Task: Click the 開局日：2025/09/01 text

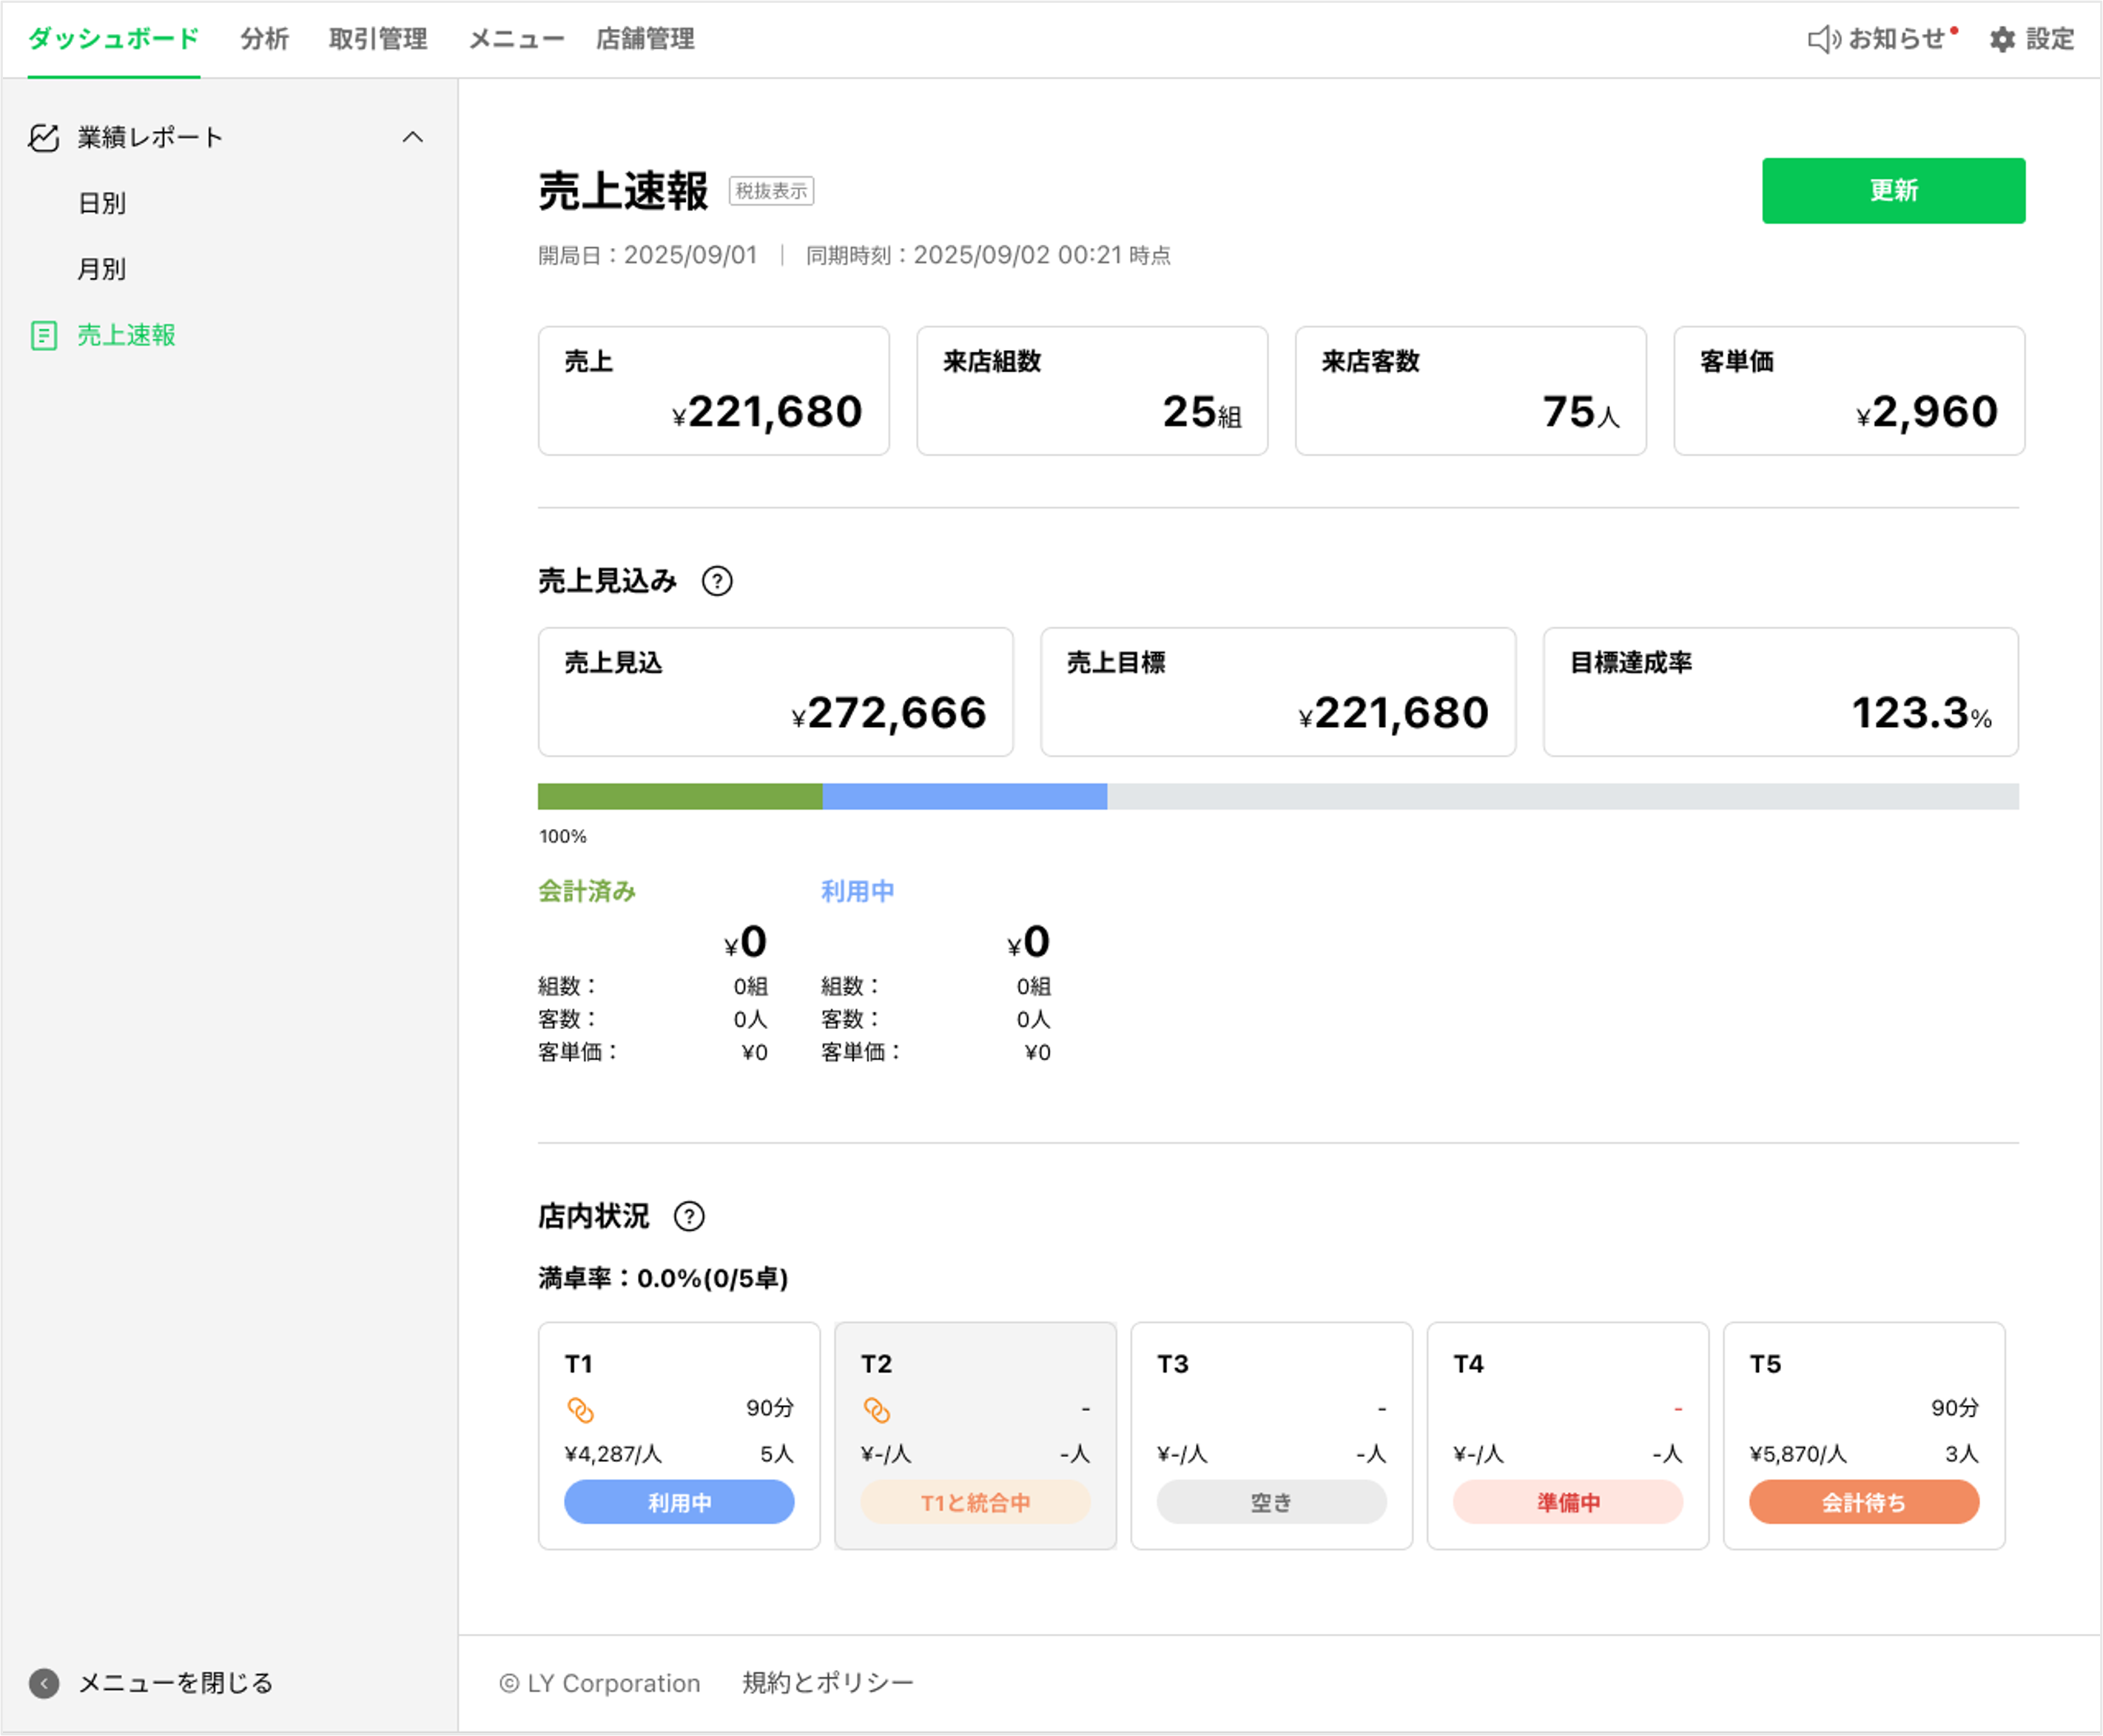Action: point(647,255)
